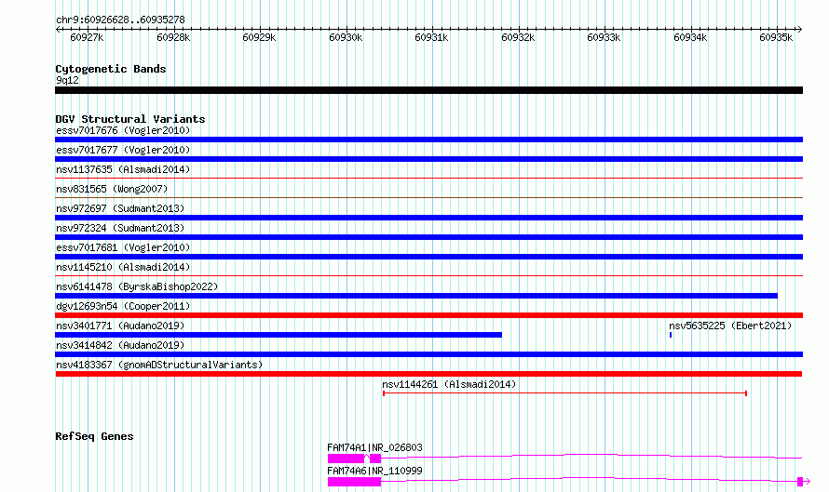This screenshot has height=492, width=829.
Task: Open the nsv3414842 (Audano2019) variant
Action: pos(428,354)
